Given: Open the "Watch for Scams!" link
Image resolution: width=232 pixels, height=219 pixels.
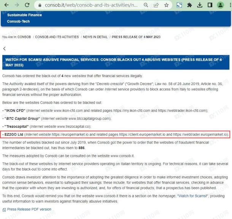Looking at the screenshot, I should tap(193, 196).
